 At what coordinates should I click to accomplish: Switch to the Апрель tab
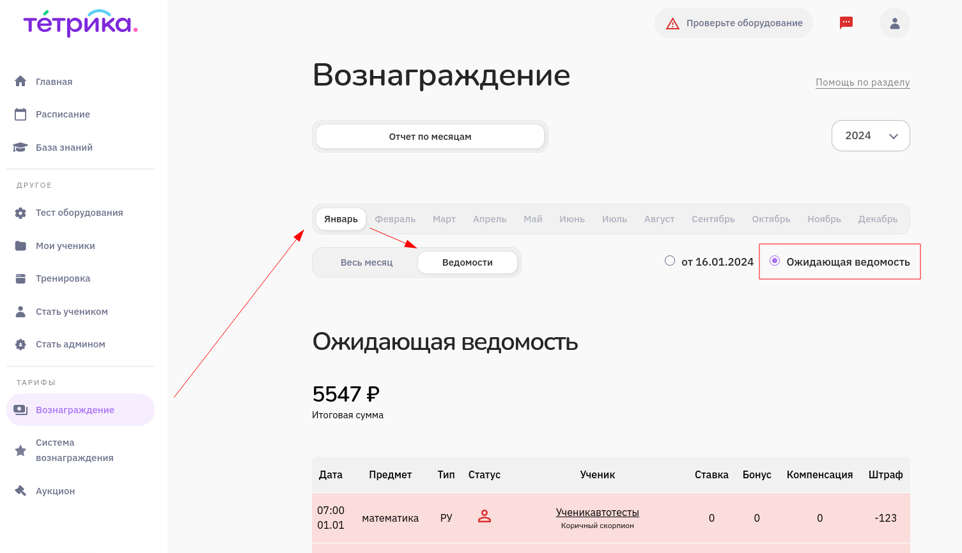(490, 219)
